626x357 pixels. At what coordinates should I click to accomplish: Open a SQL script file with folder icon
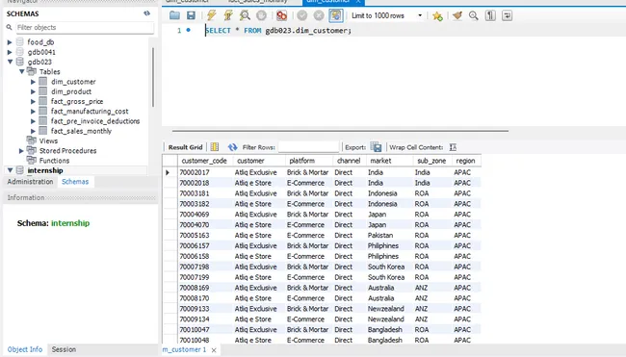(x=174, y=15)
